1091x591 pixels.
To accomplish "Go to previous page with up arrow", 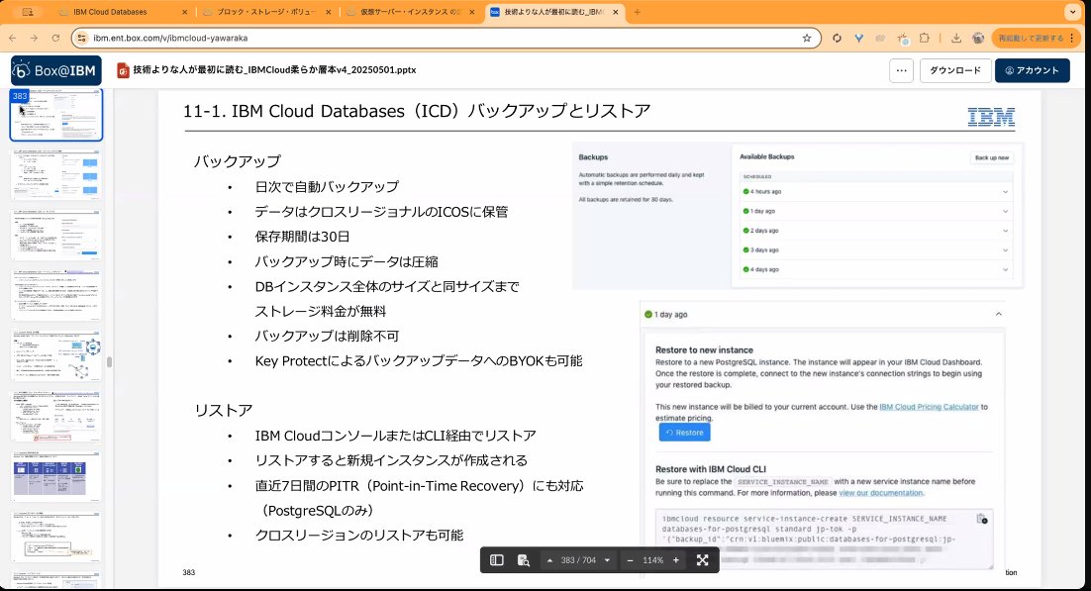I will pyautogui.click(x=549, y=560).
